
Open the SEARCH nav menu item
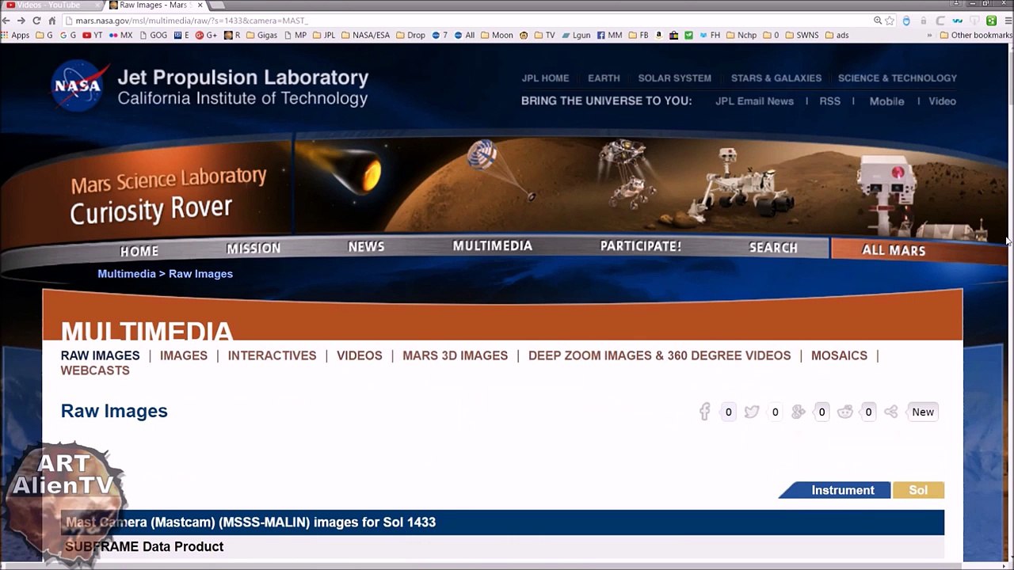[x=774, y=248]
